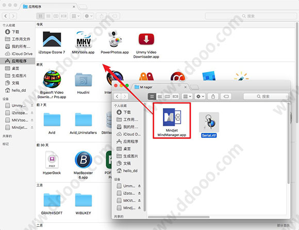This screenshot has height=230, width=299.
Task: Go back in the 应用程序 window
Action: [x=6, y=16]
